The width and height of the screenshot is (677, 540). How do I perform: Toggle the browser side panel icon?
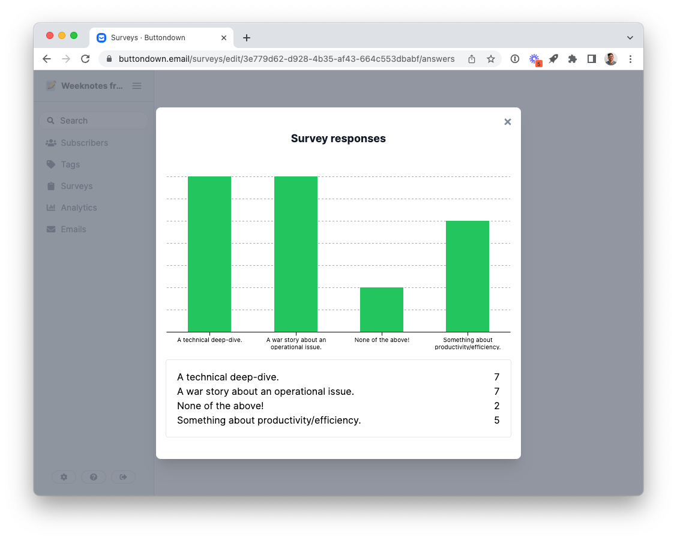click(591, 59)
